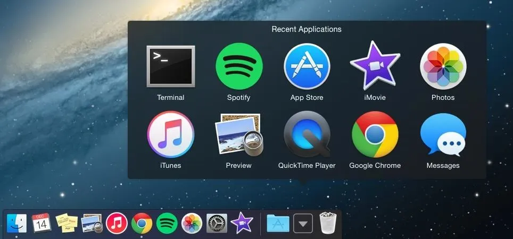Click Photos icon in the Dock

click(192, 223)
